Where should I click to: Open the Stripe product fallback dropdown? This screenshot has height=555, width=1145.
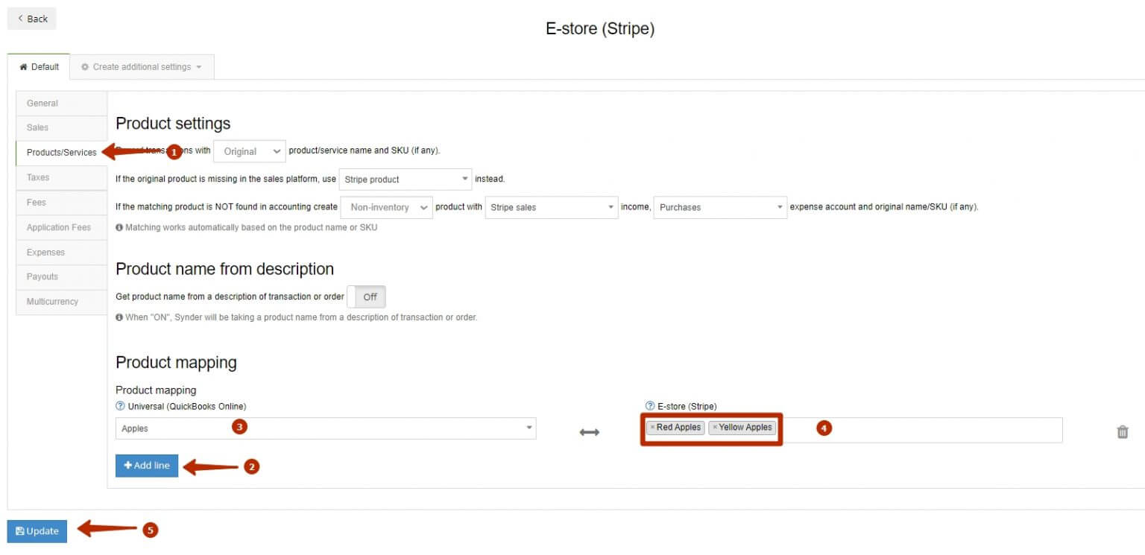tap(405, 179)
